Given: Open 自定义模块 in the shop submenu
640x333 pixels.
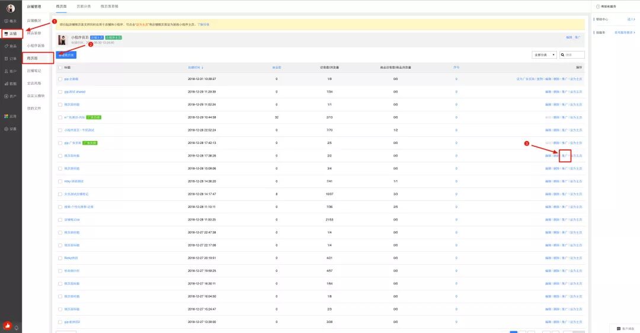Looking at the screenshot, I should [36, 96].
